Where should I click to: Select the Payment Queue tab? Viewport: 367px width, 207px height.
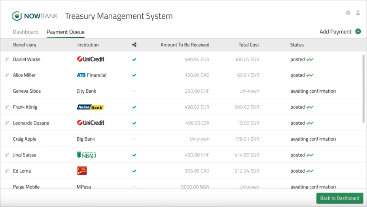tap(66, 32)
